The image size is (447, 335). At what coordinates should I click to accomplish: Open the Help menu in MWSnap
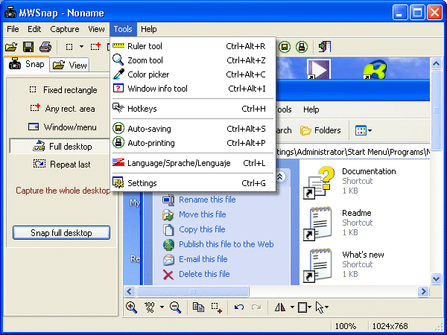[x=149, y=29]
